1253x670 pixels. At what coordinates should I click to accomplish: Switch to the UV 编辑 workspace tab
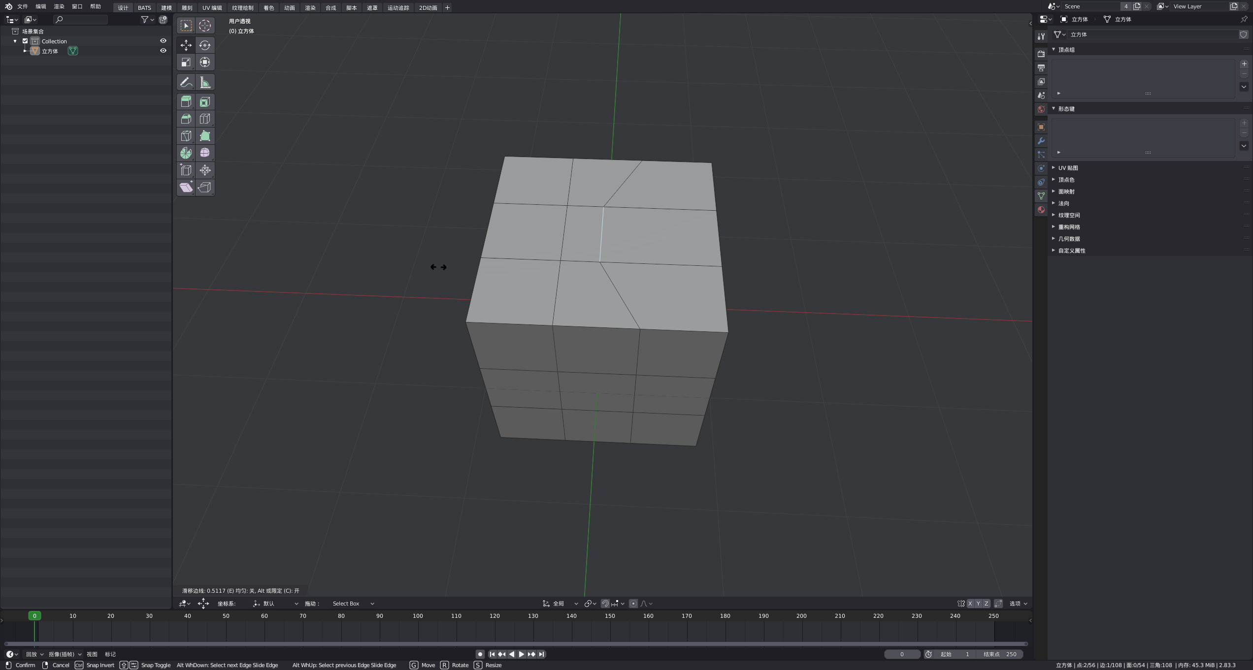coord(212,8)
